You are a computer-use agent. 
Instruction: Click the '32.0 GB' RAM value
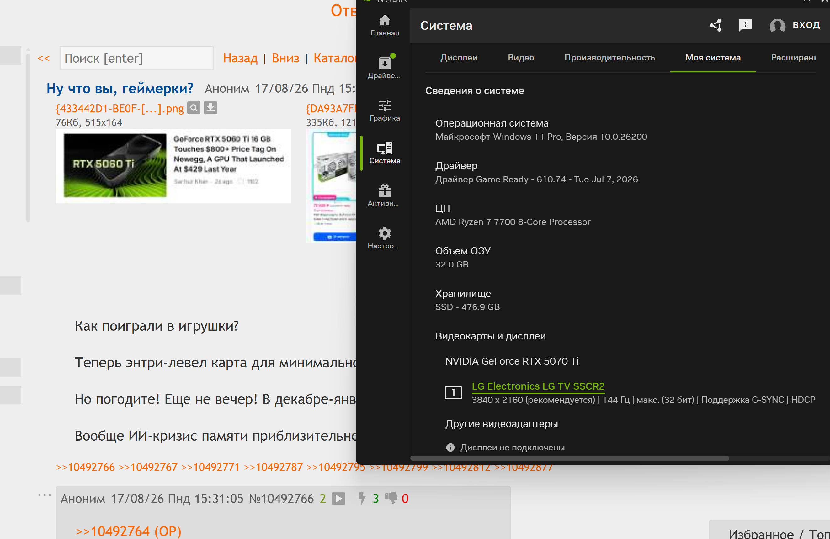coord(452,264)
